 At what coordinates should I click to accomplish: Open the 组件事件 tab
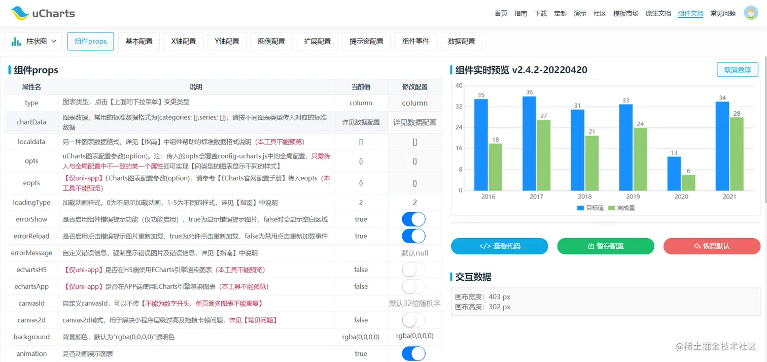(415, 42)
